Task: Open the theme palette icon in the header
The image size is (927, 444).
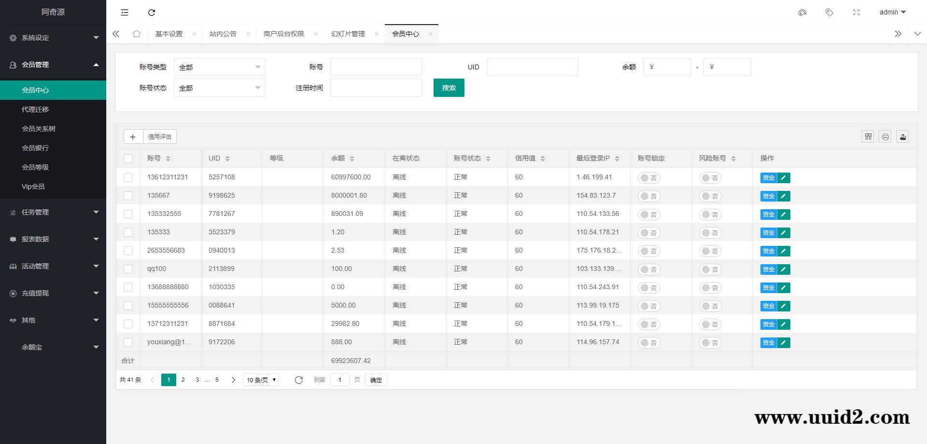Action: click(802, 13)
